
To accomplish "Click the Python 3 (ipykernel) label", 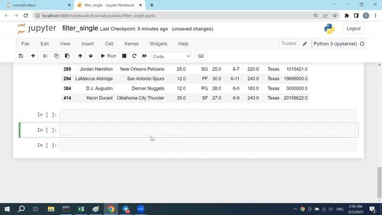I will (x=335, y=44).
